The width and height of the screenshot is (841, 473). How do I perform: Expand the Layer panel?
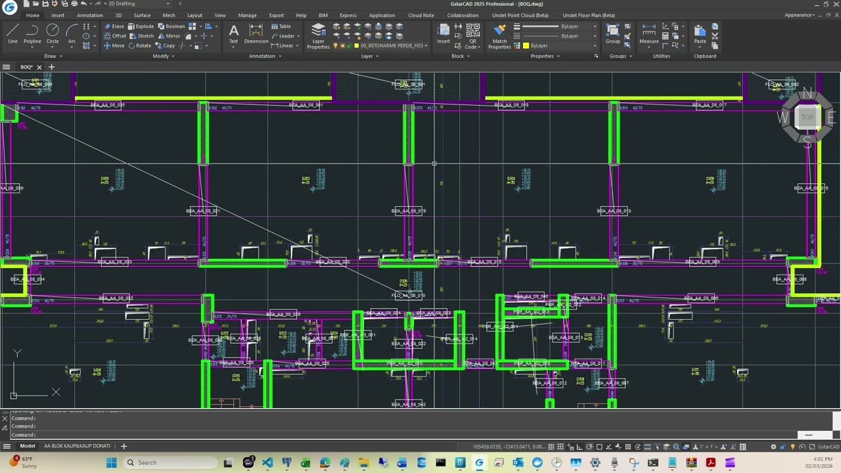click(x=370, y=56)
